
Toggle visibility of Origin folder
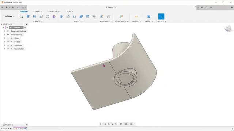8,38
